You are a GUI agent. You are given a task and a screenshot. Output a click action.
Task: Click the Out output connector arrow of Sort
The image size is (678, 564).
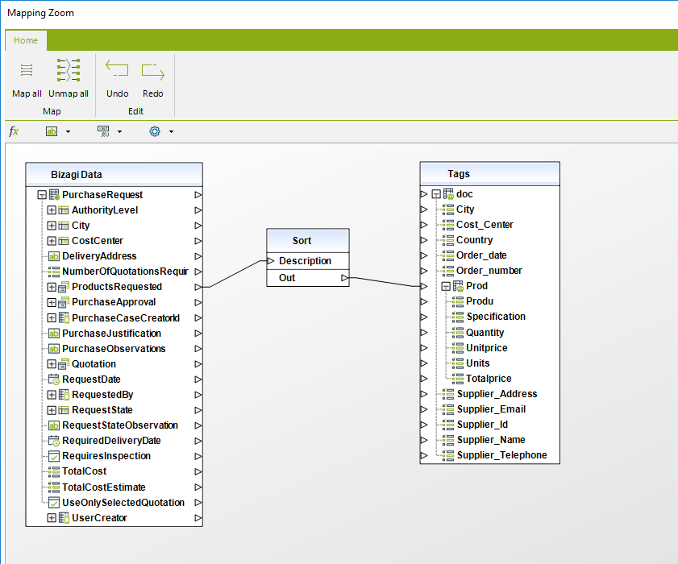click(x=344, y=278)
